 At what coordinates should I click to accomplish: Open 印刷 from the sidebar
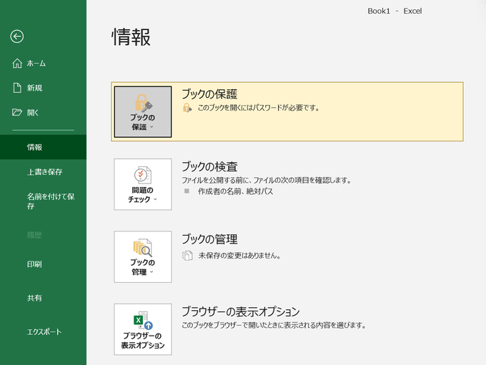(43, 264)
